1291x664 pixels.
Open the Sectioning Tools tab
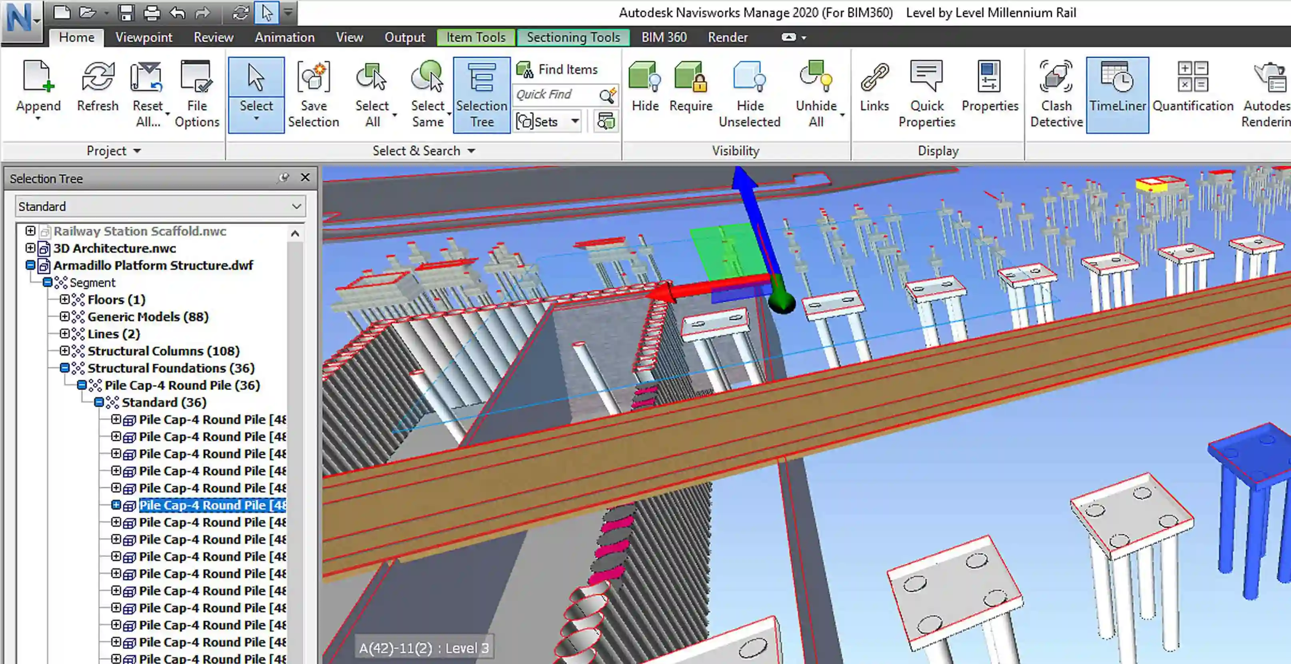pos(573,38)
